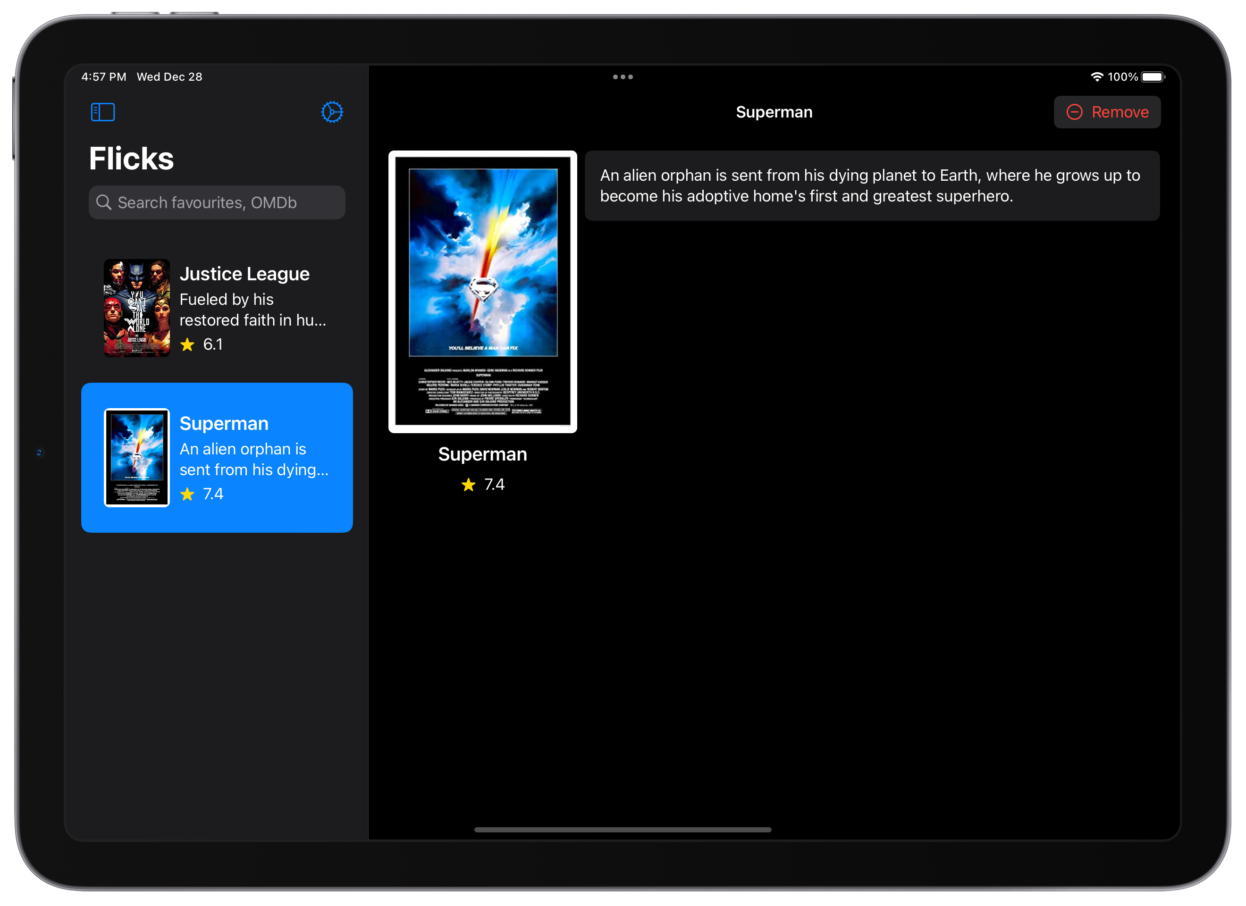Viewport: 1246px width, 906px height.
Task: Click the battery status icon
Action: click(1152, 77)
